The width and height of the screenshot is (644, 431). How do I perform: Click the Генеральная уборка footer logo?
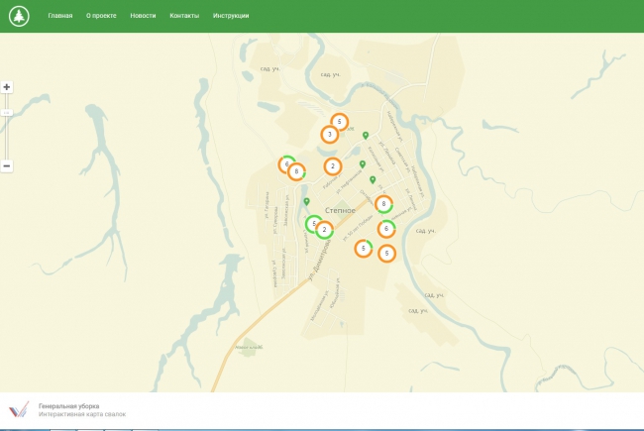(19, 410)
